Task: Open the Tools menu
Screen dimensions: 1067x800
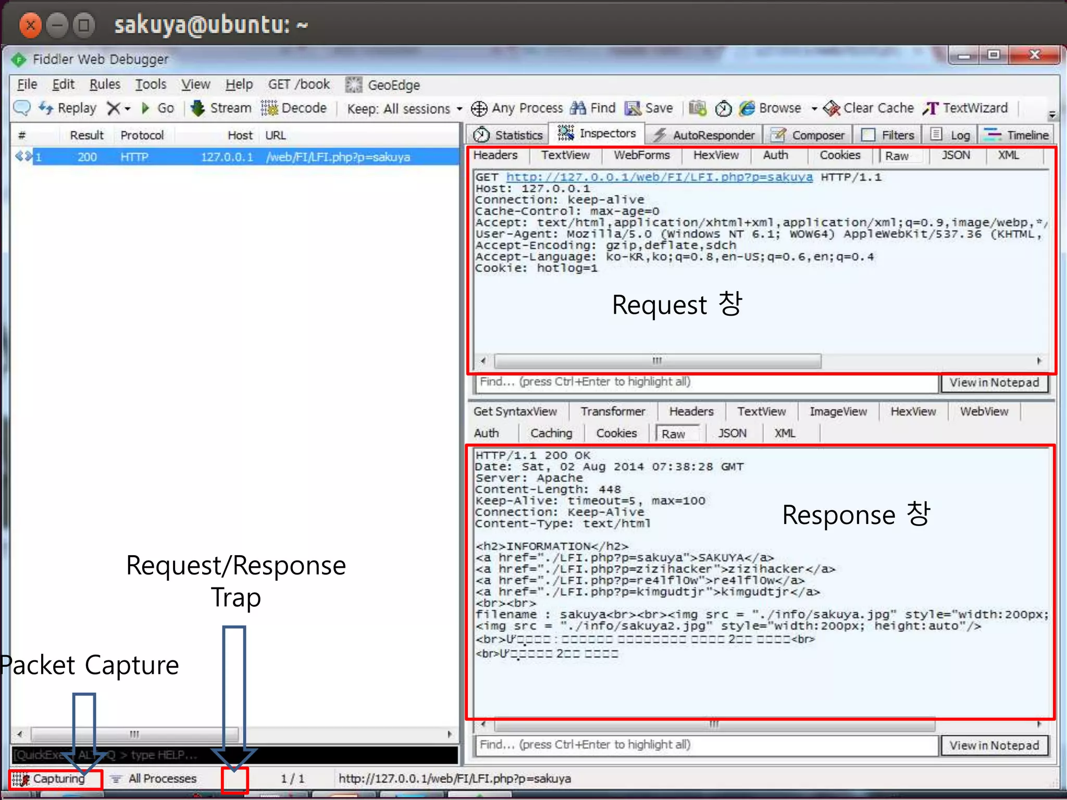Action: click(151, 84)
